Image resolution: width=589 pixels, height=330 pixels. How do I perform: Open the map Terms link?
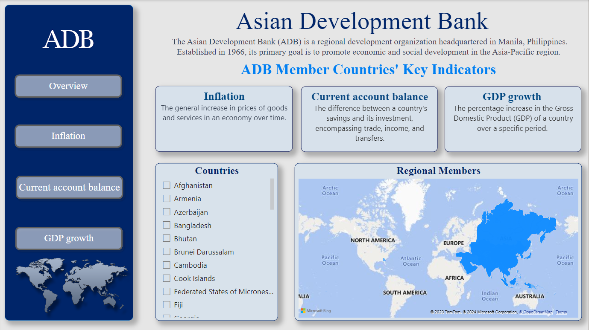pos(561,312)
